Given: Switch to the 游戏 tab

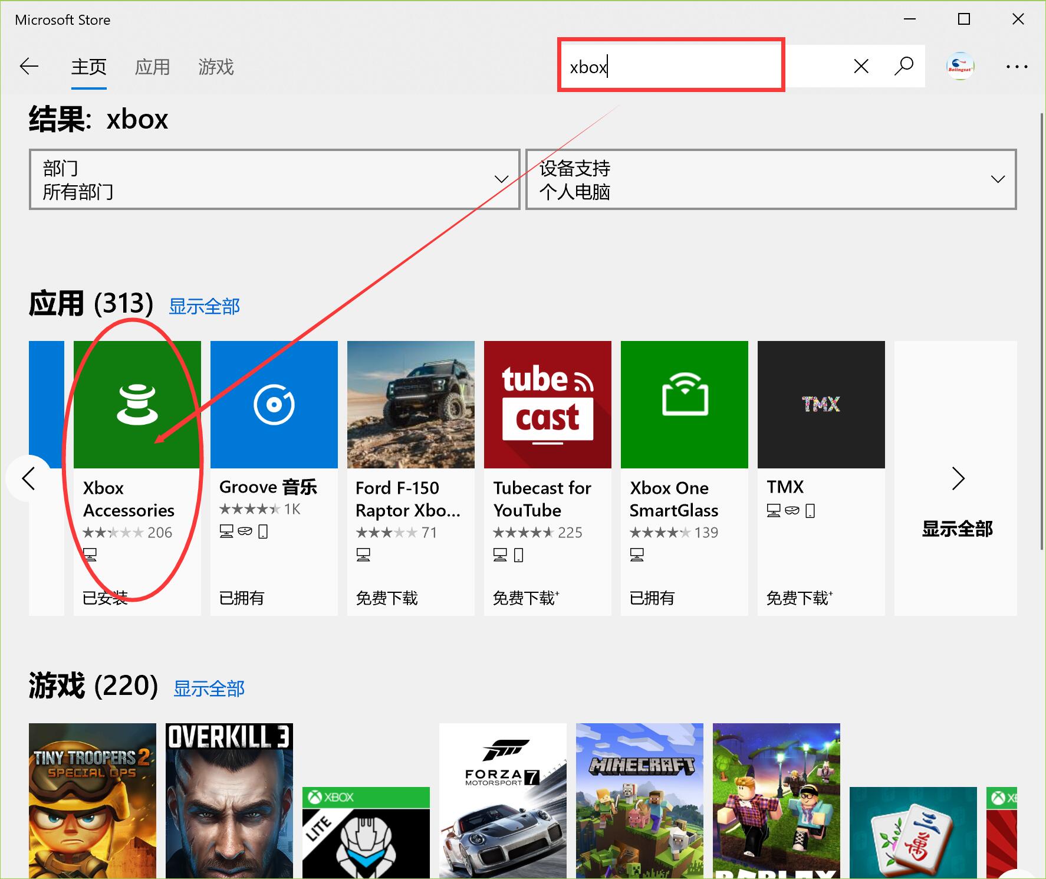Looking at the screenshot, I should [216, 67].
